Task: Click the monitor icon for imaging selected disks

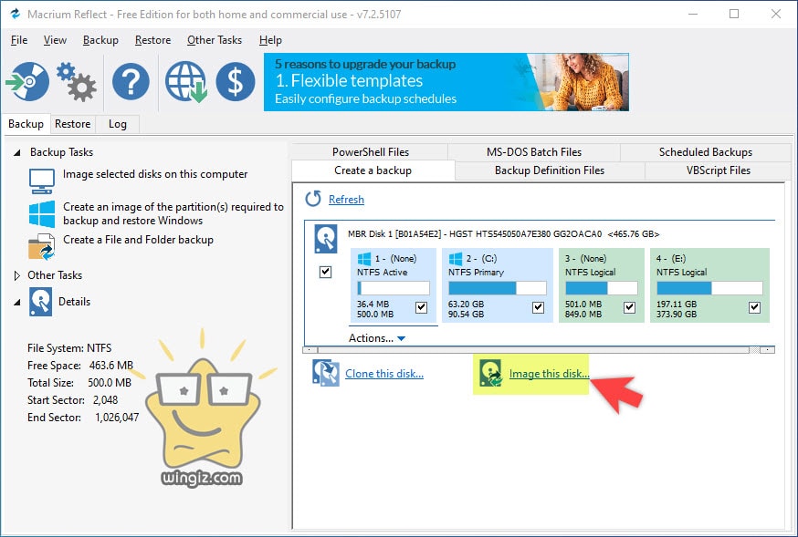Action: pos(42,181)
